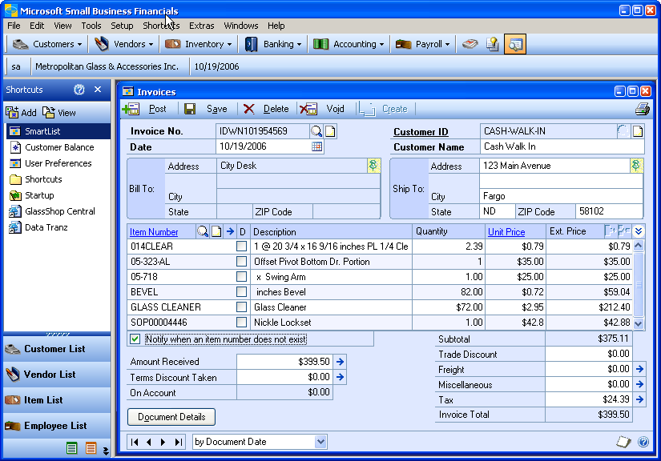This screenshot has height=461, width=661.
Task: Check the D box for SOP00004446 row
Action: click(x=241, y=322)
